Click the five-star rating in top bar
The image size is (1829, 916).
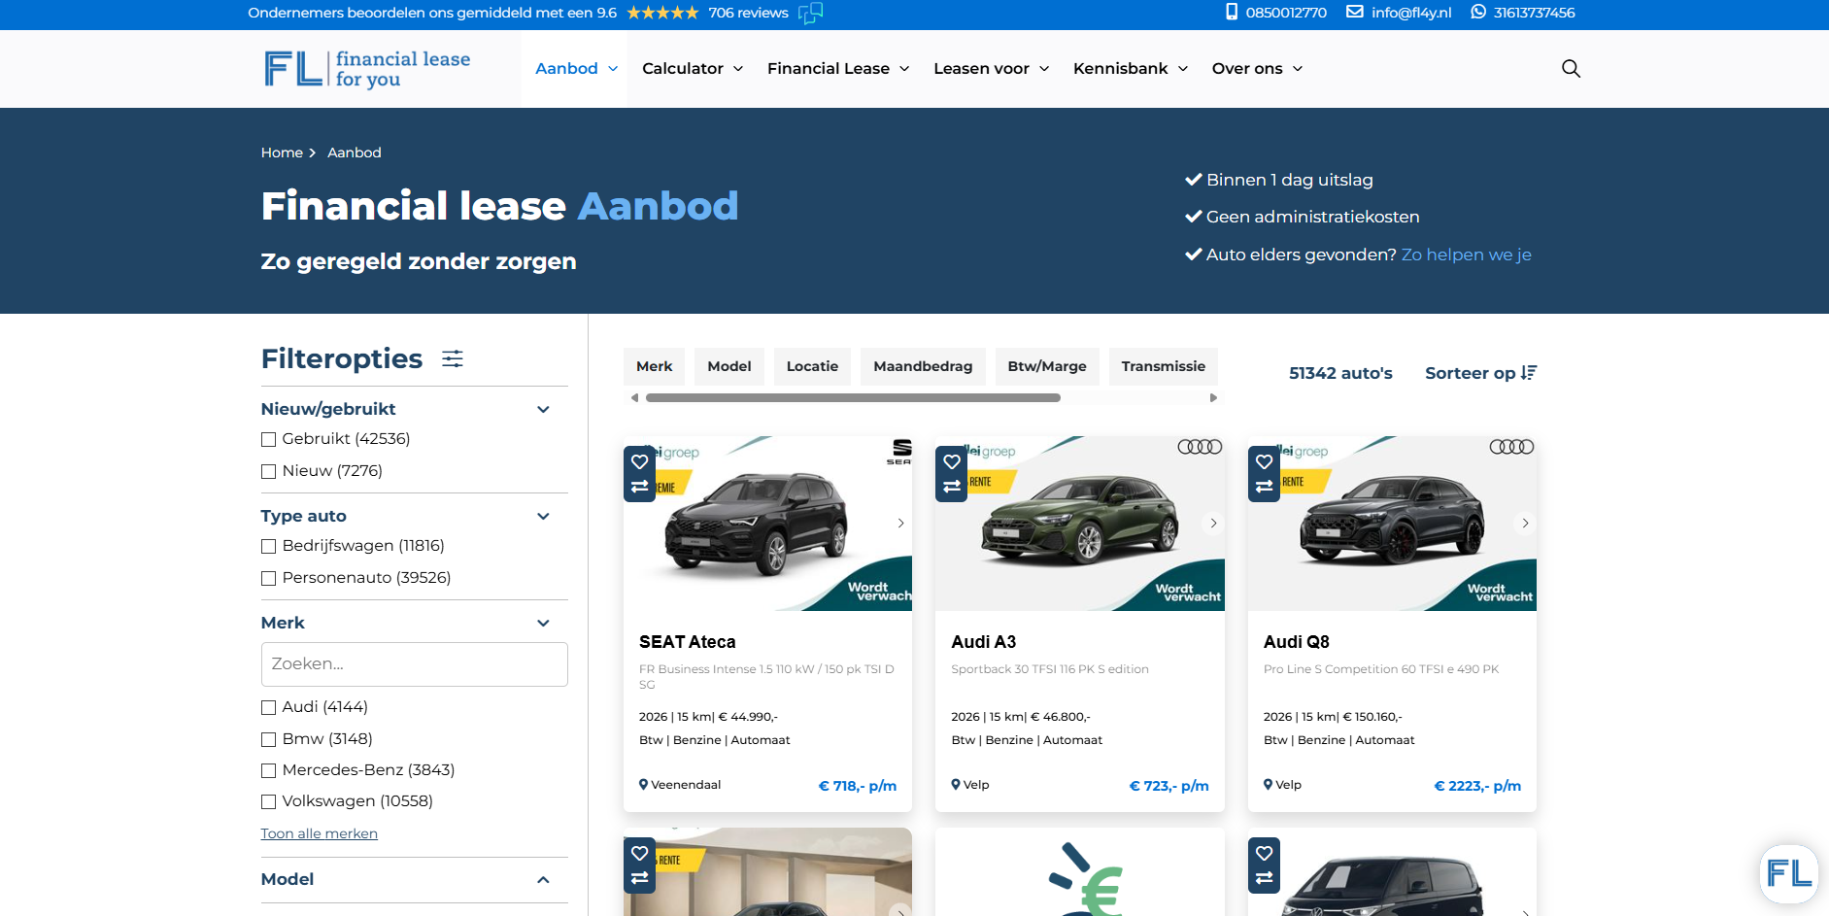tap(662, 13)
